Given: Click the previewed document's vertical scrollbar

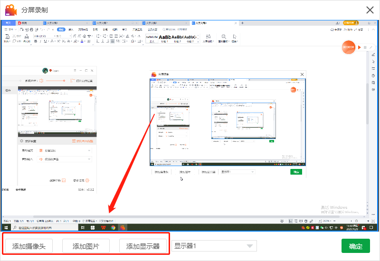Looking at the screenshot, I should click(x=367, y=103).
